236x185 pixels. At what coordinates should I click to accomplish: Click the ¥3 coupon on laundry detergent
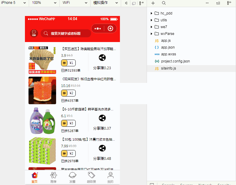(68, 123)
